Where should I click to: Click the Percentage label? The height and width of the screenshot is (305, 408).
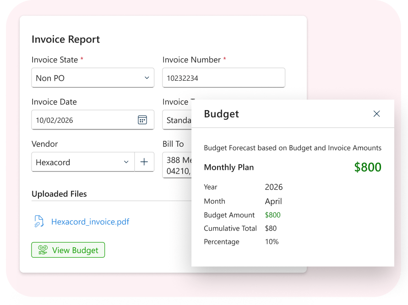[x=222, y=242]
